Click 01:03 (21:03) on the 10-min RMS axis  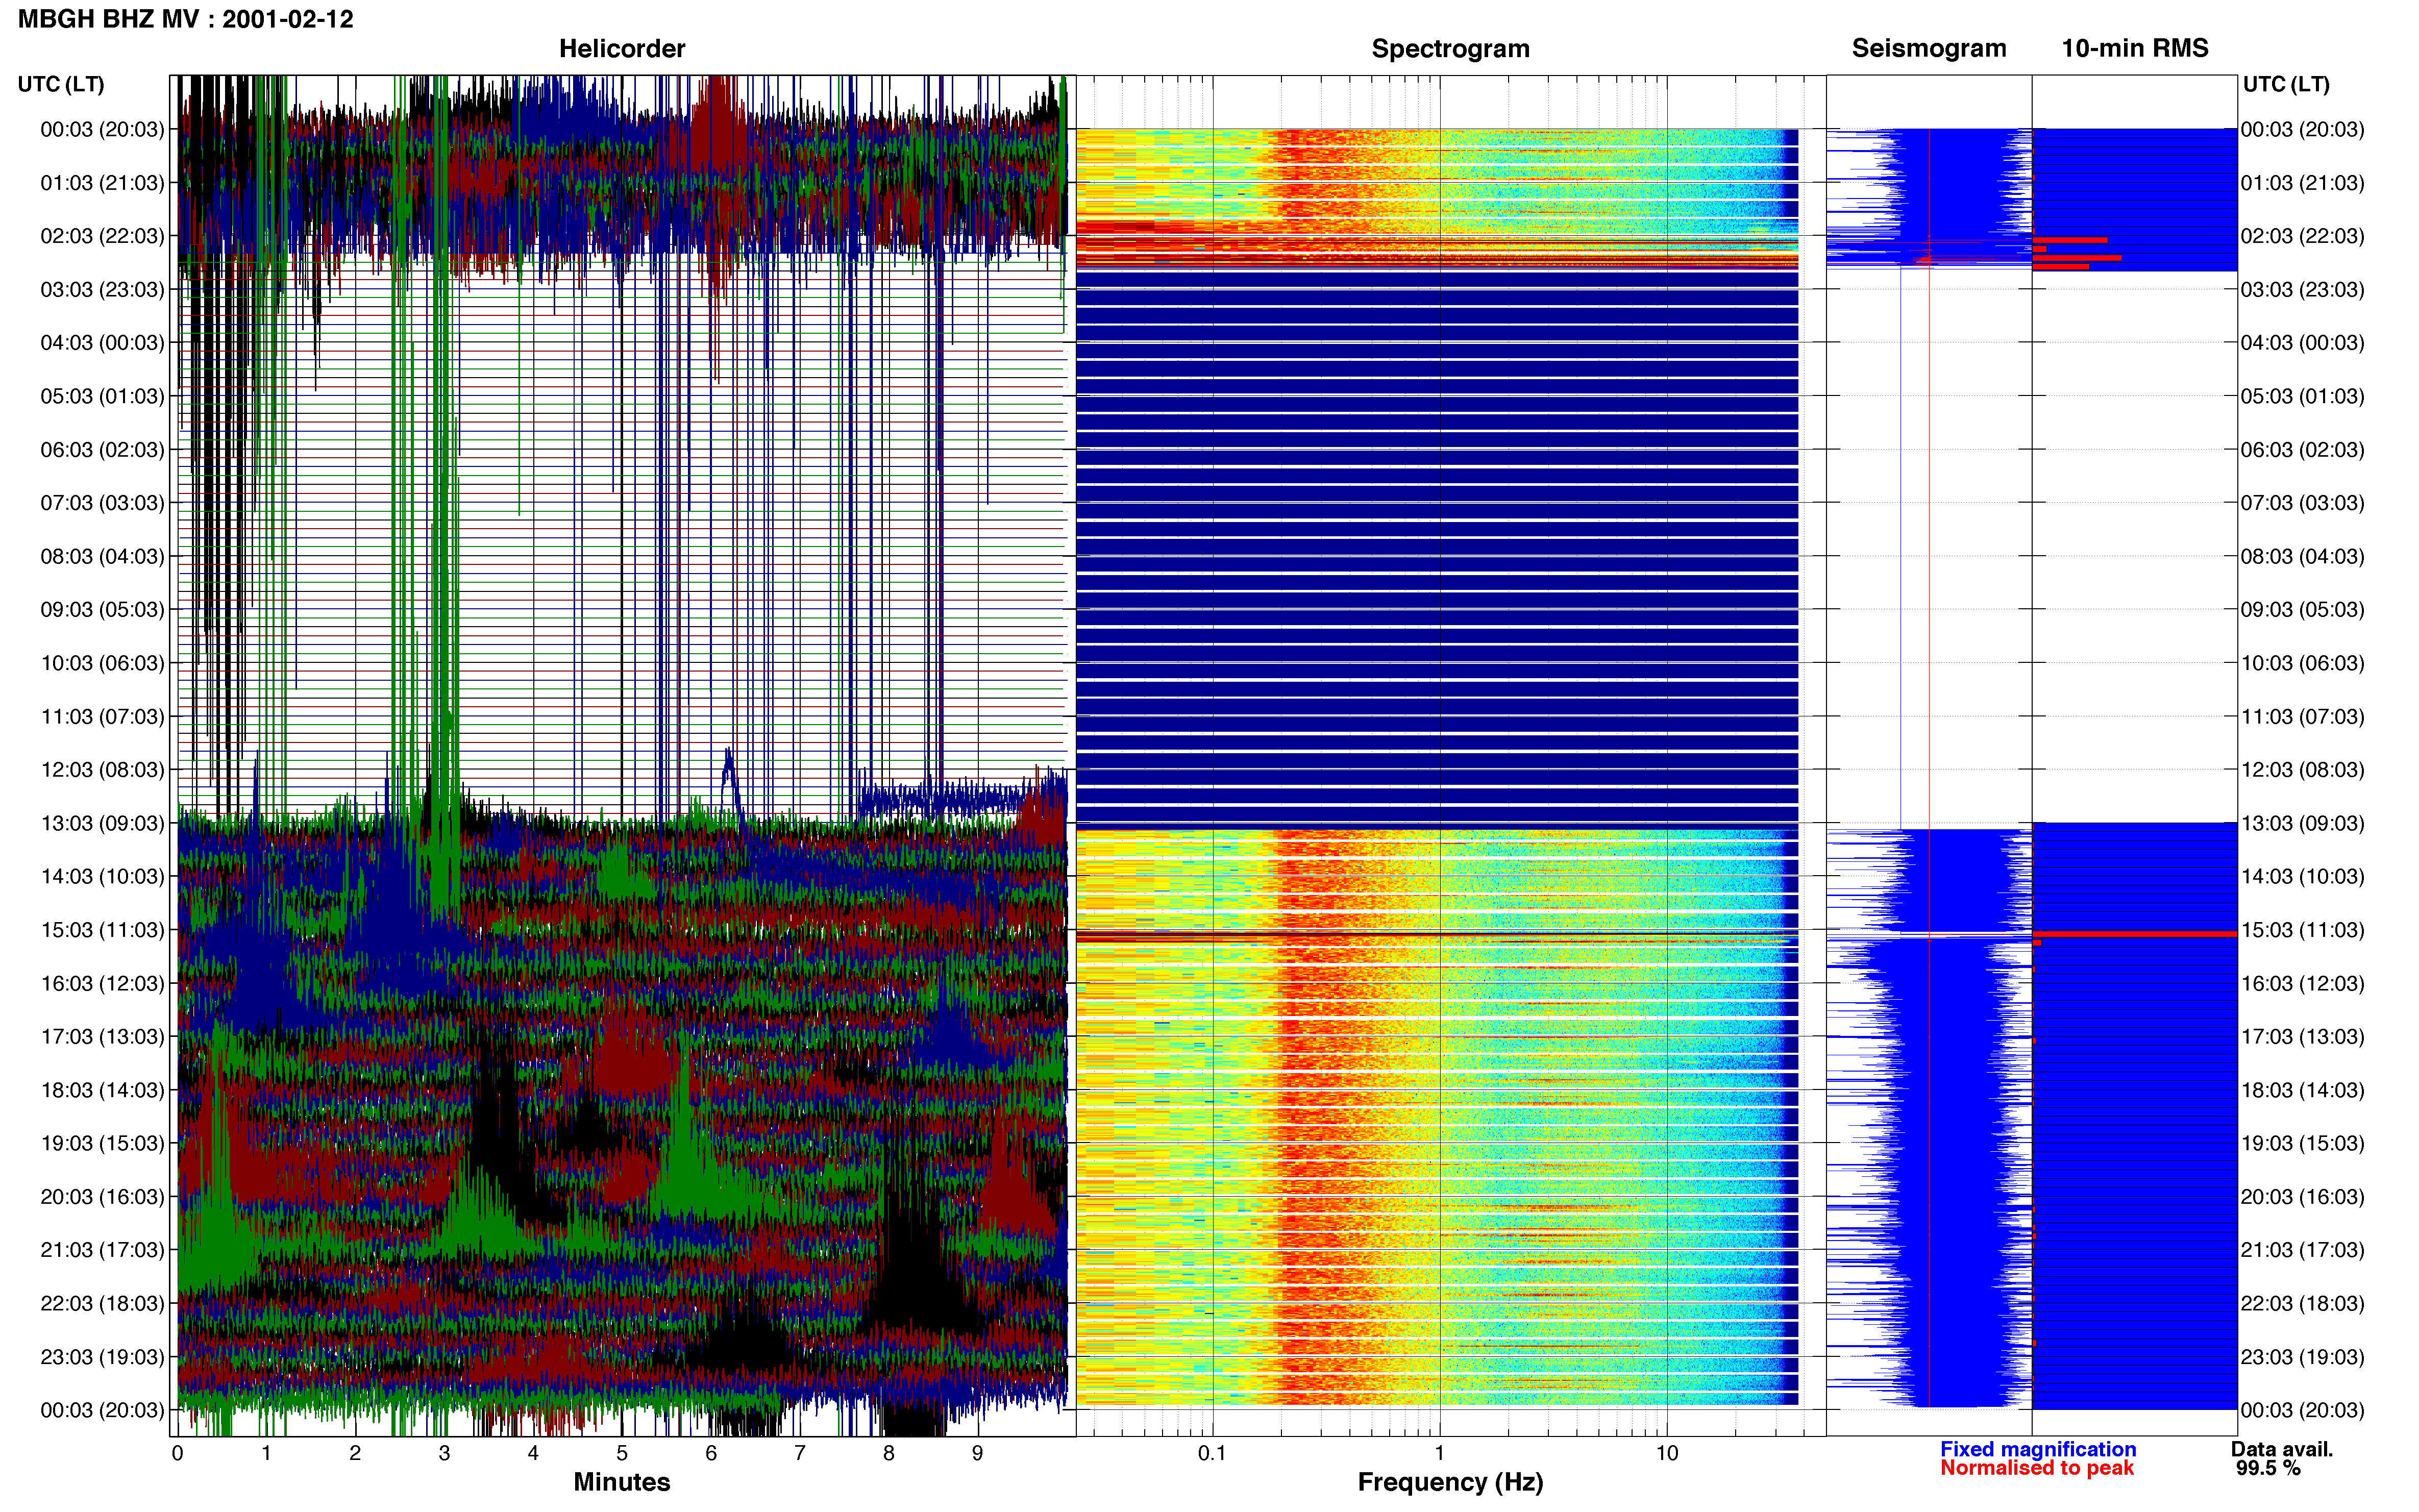pyautogui.click(x=2302, y=183)
